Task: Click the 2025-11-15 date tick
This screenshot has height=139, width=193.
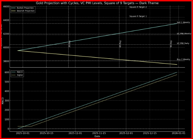Action: (99, 133)
